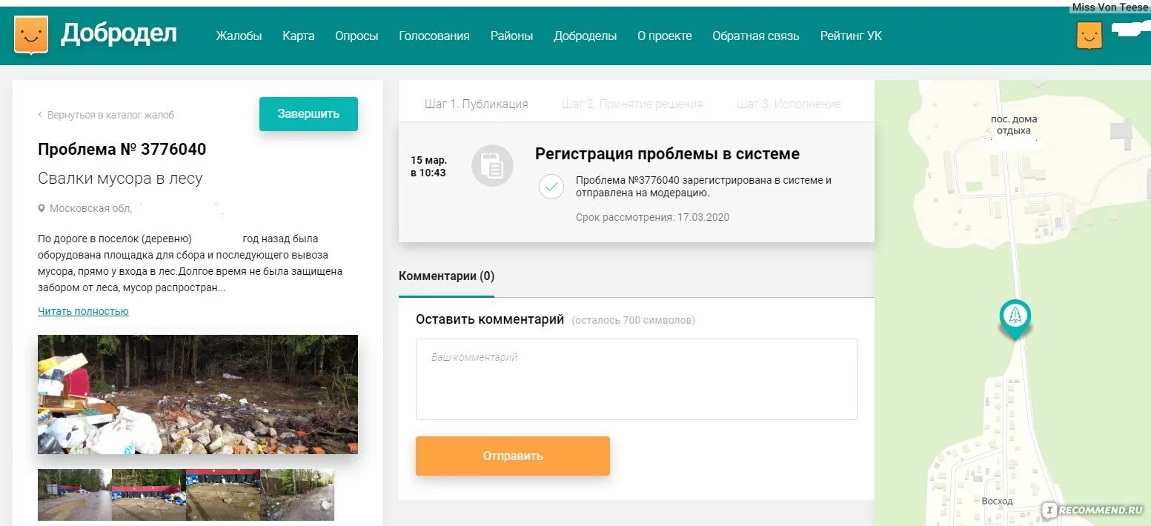Go to Опросы section
Viewport: 1151px width, 526px height.
(356, 36)
